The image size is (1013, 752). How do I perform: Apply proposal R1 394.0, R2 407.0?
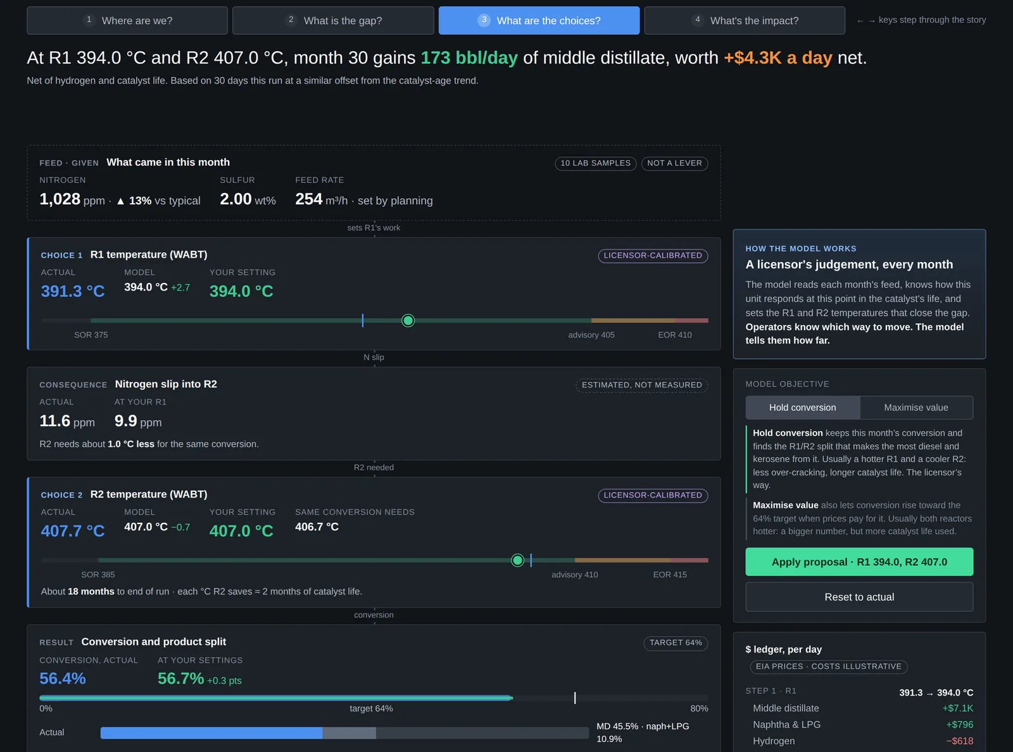pos(859,562)
